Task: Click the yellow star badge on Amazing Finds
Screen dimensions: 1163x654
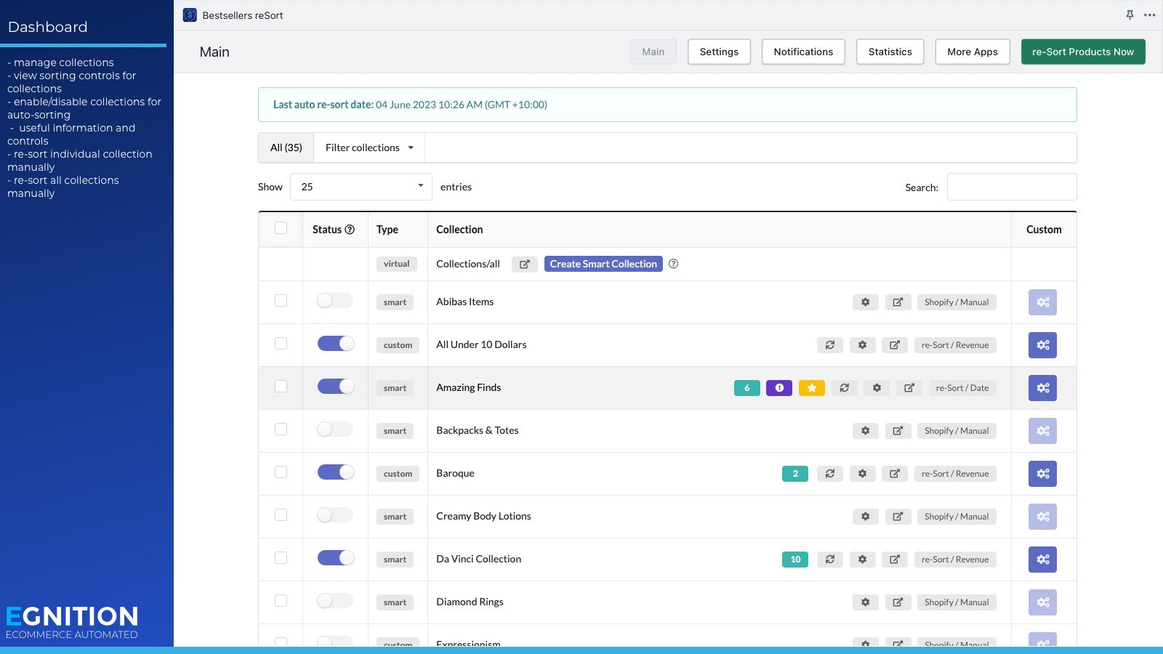Action: coord(811,387)
